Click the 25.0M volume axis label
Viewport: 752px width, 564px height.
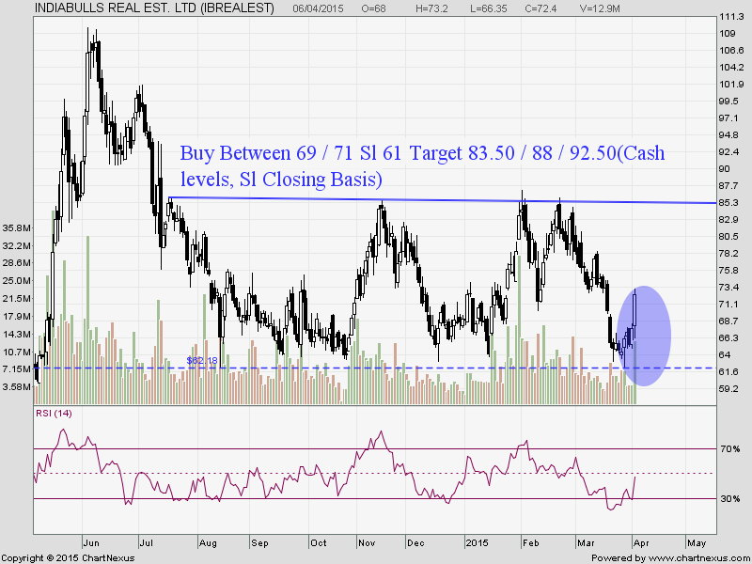[x=17, y=280]
